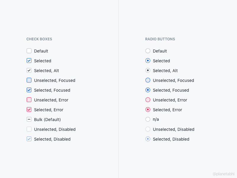The width and height of the screenshot is (237, 178).
Task: Uncheck the Selected, Focused checkbox
Action: tap(29, 90)
